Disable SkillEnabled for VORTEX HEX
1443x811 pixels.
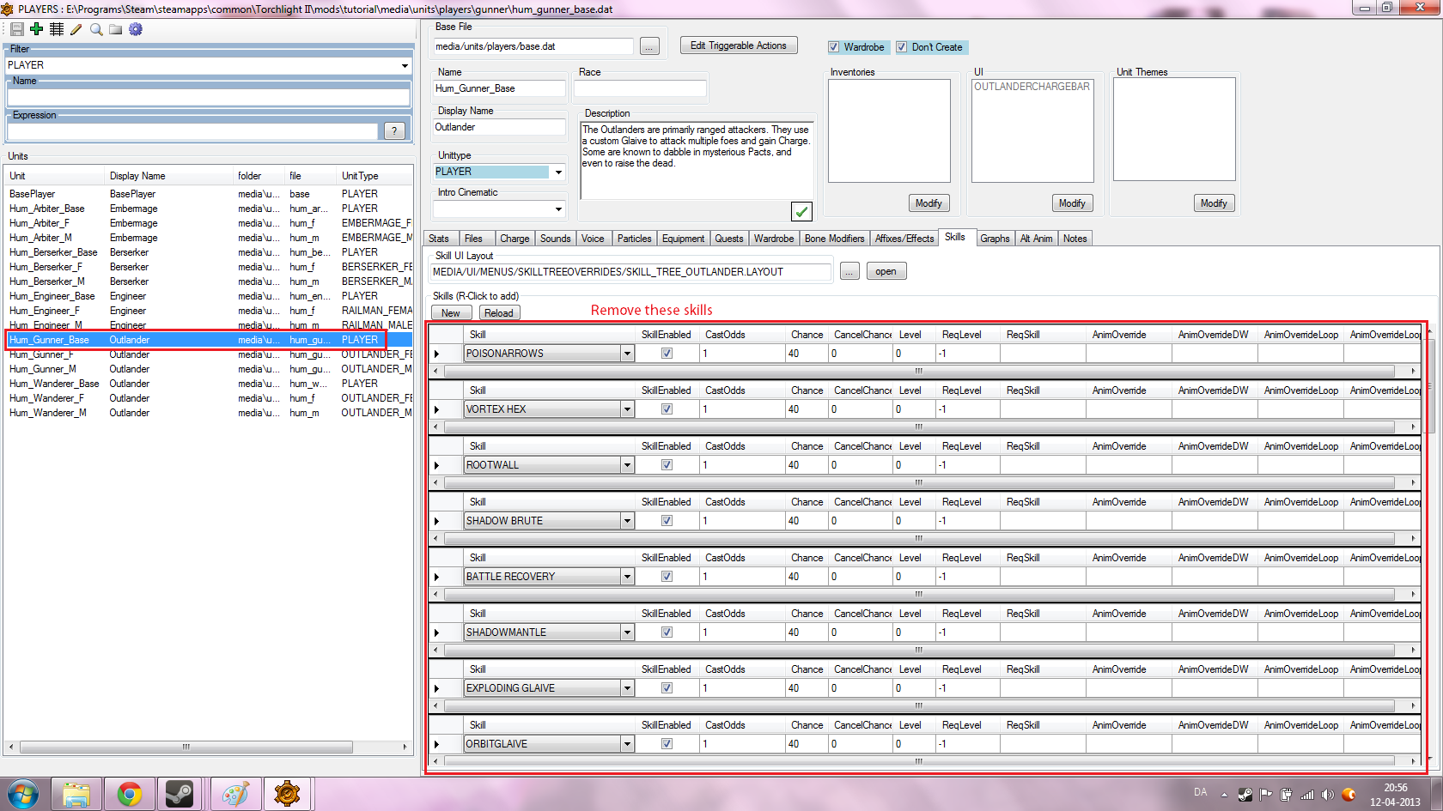click(667, 409)
